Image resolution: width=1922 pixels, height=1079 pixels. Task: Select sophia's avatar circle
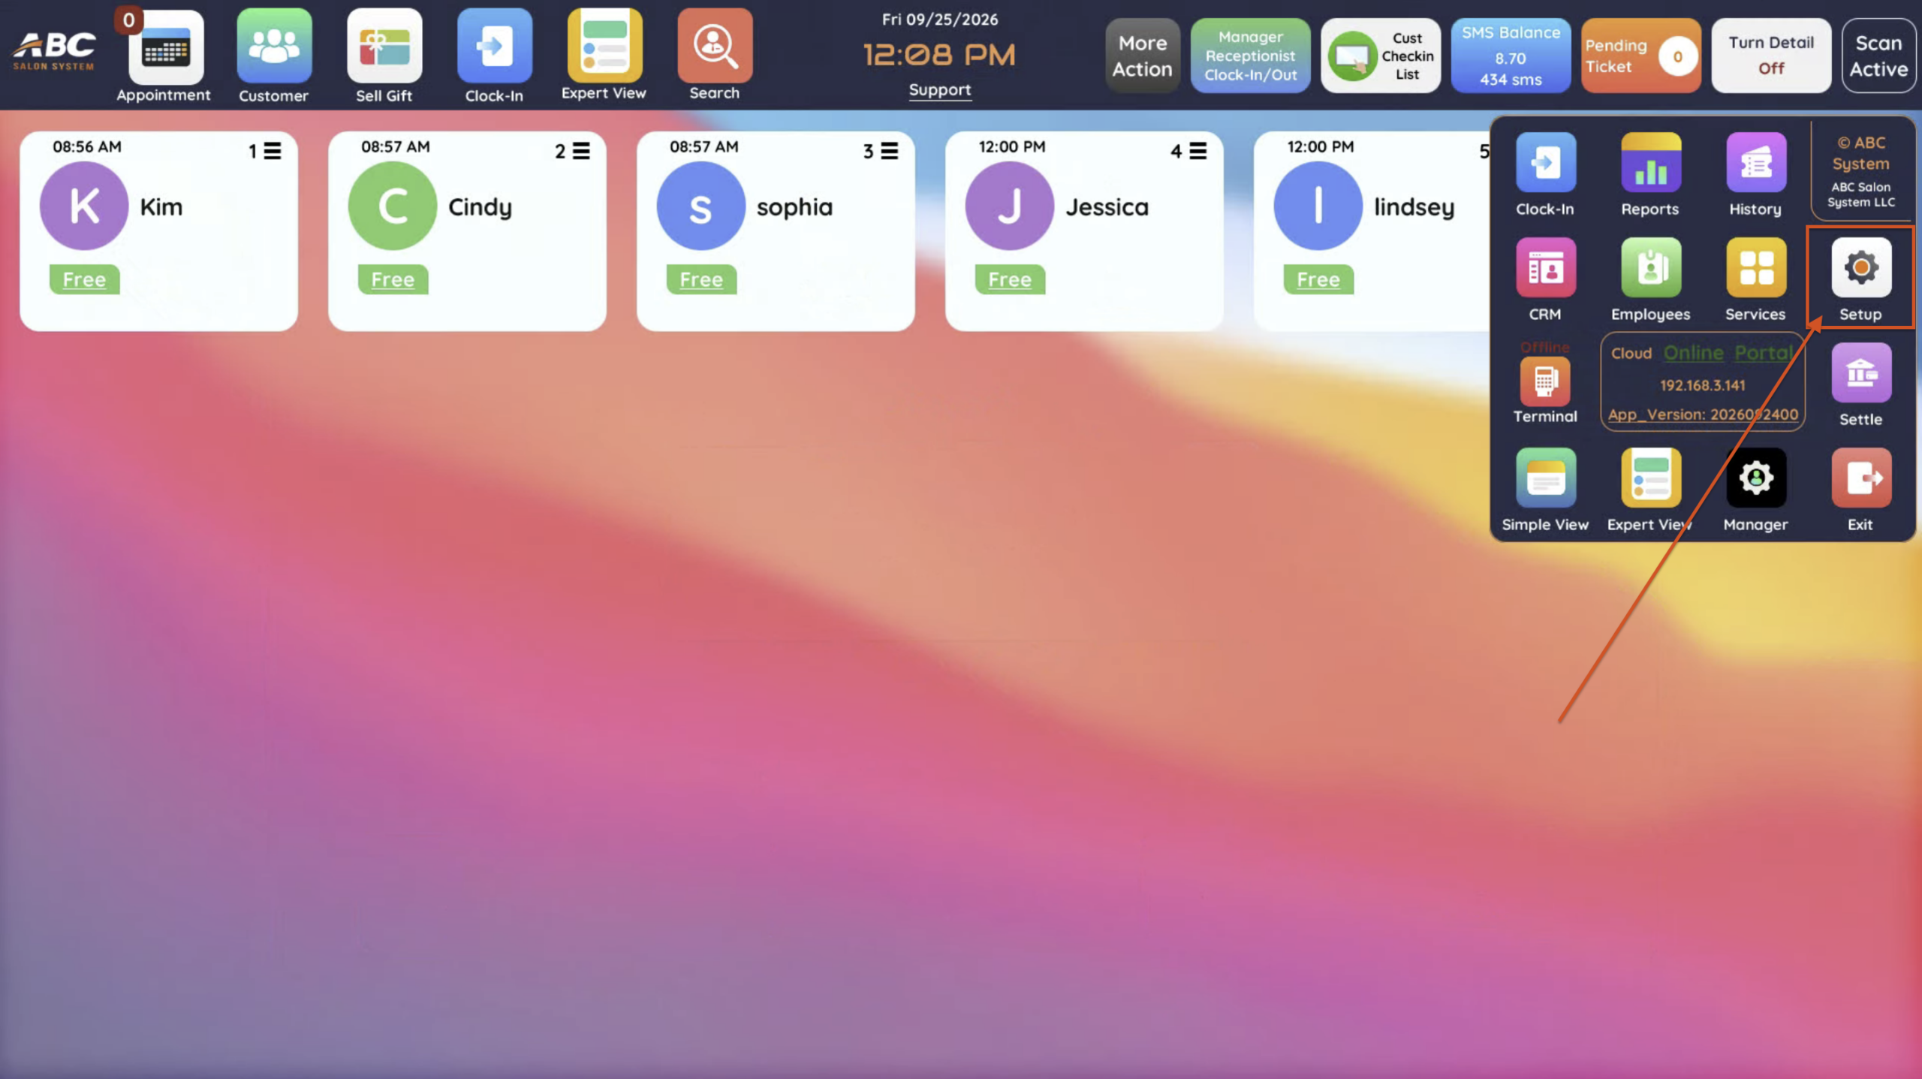(700, 206)
